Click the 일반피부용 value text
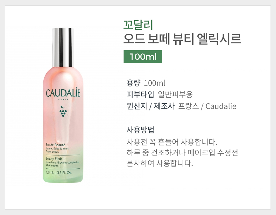This screenshot has width=276, height=215. pyautogui.click(x=175, y=94)
